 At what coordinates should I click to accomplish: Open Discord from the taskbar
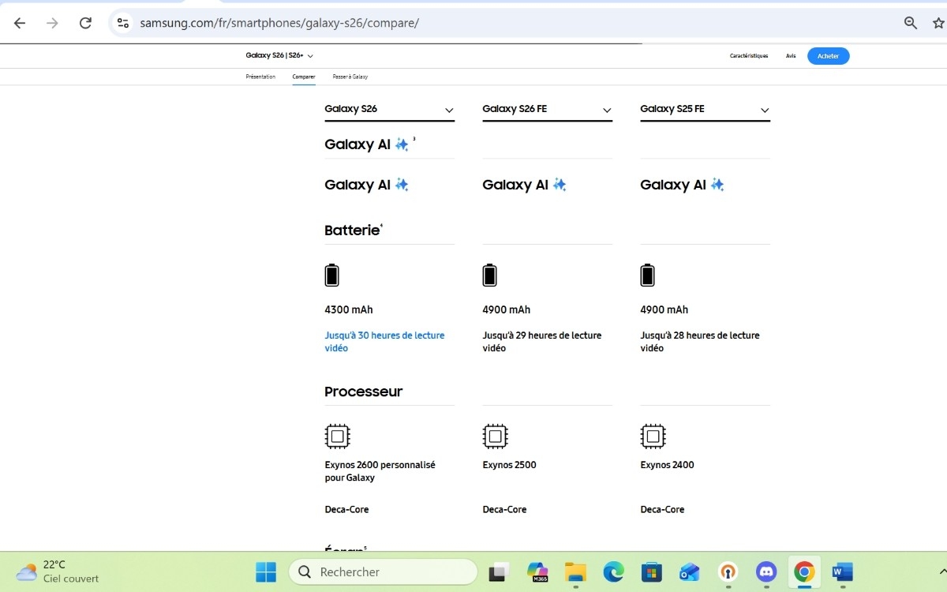pos(766,571)
